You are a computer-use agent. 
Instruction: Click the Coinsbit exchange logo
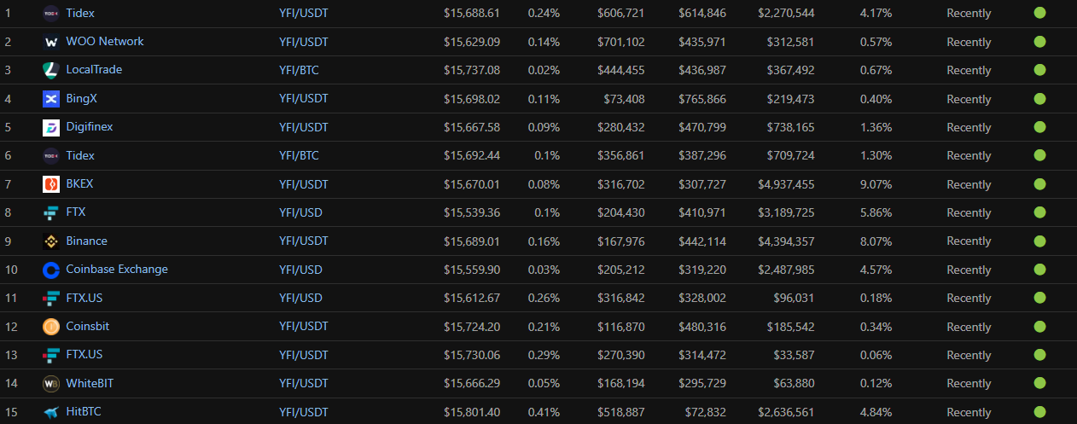pyautogui.click(x=51, y=327)
